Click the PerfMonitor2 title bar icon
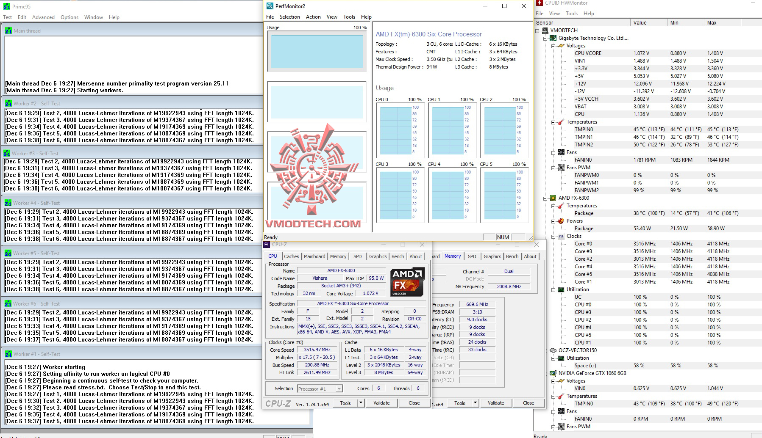762x438 pixels. (270, 6)
